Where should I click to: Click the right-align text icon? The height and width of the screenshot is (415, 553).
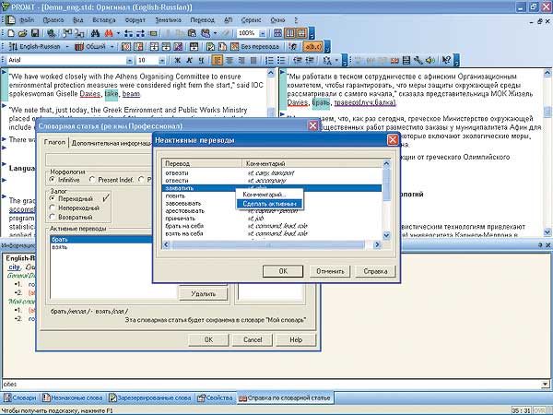point(241,60)
